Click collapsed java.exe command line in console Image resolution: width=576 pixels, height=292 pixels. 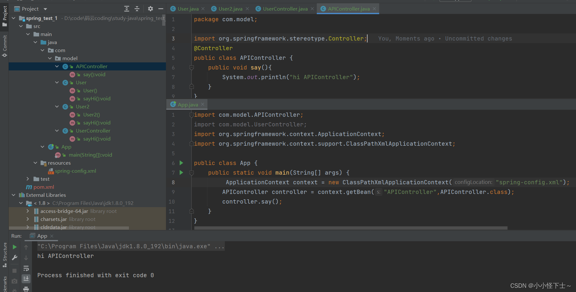[x=131, y=246]
